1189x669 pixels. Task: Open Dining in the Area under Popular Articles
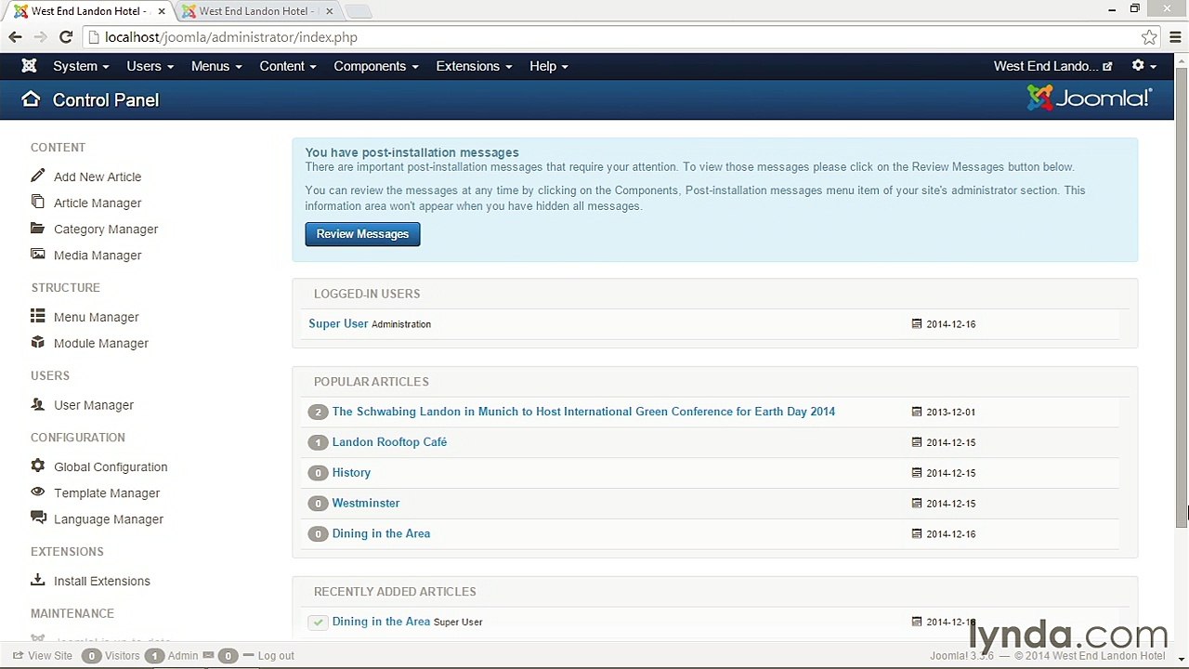click(x=381, y=533)
